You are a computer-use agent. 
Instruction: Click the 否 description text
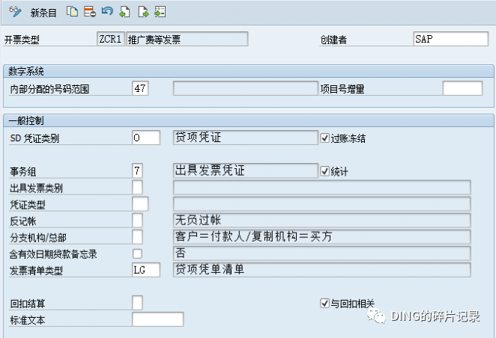coord(181,253)
